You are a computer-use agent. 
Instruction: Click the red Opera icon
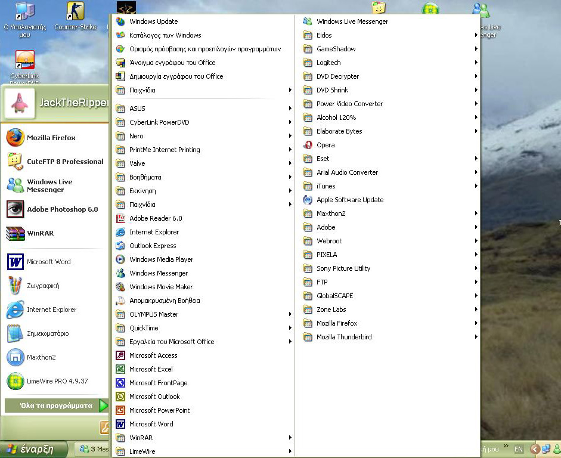[x=308, y=145]
